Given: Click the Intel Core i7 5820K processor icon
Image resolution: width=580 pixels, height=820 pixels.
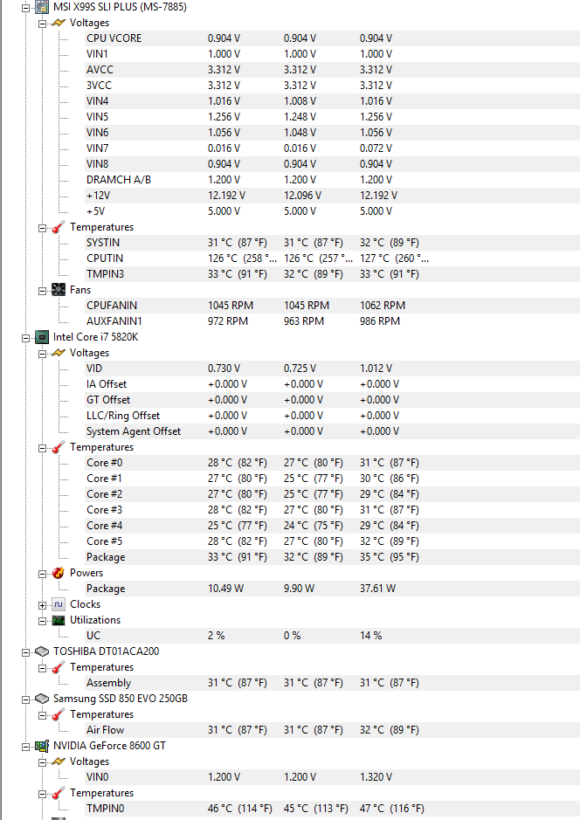Looking at the screenshot, I should (x=42, y=337).
